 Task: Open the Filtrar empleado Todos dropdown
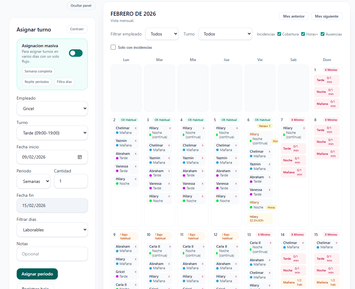[161, 34]
